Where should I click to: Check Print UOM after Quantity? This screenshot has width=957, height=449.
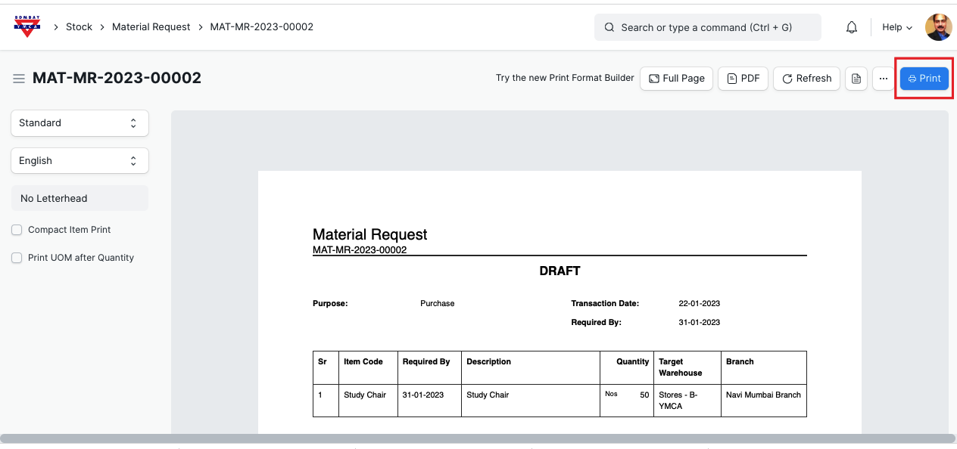coord(17,258)
